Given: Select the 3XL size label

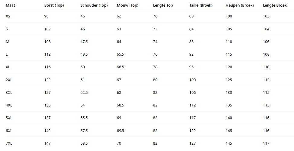Looking at the screenshot, I should point(9,93).
